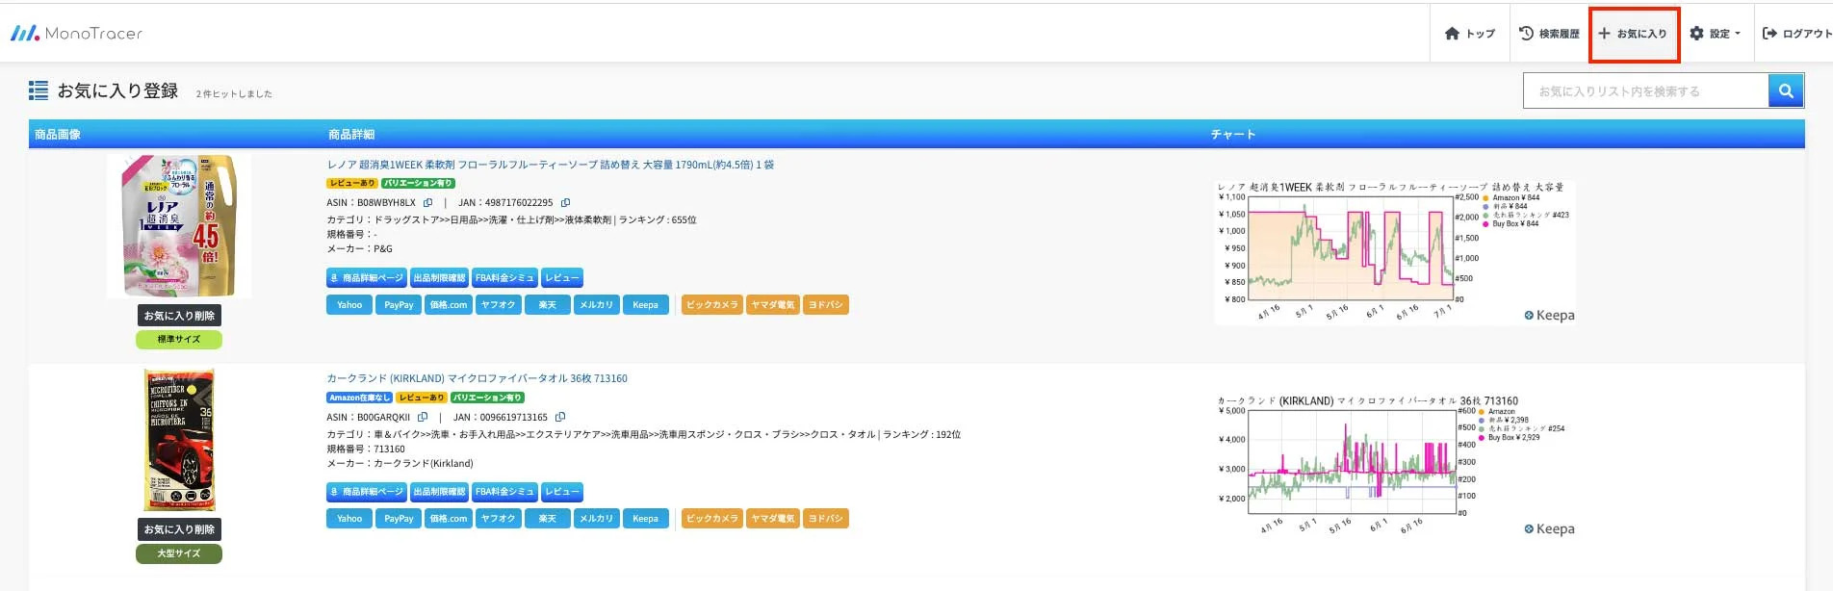Viewport: 1833px width, 591px height.
Task: Go to トップ home page
Action: tap(1469, 34)
